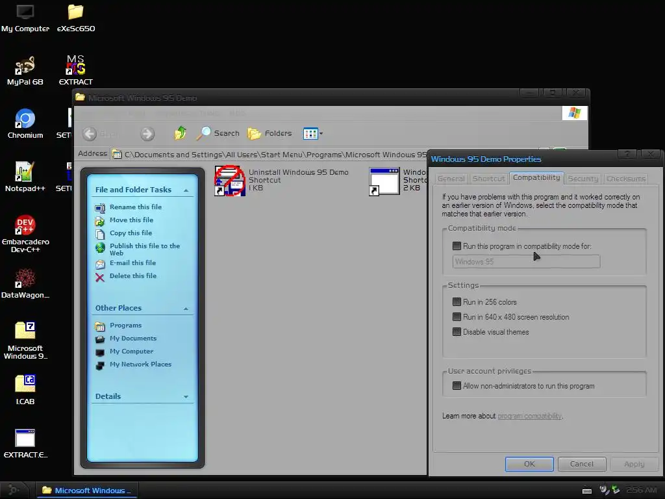Switch to the Checksums tab

pyautogui.click(x=626, y=179)
